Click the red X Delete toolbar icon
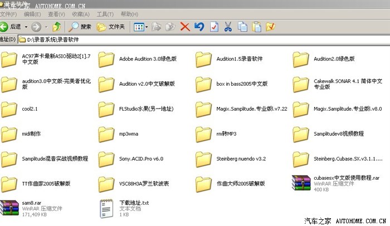Viewport: 390px width, 226px height. pyautogui.click(x=184, y=26)
